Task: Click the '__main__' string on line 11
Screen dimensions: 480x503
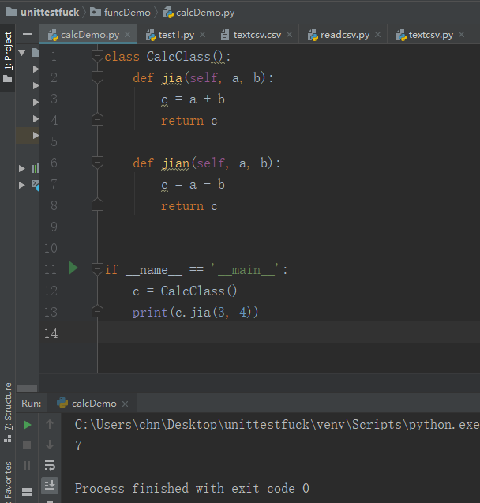Action: click(x=245, y=269)
